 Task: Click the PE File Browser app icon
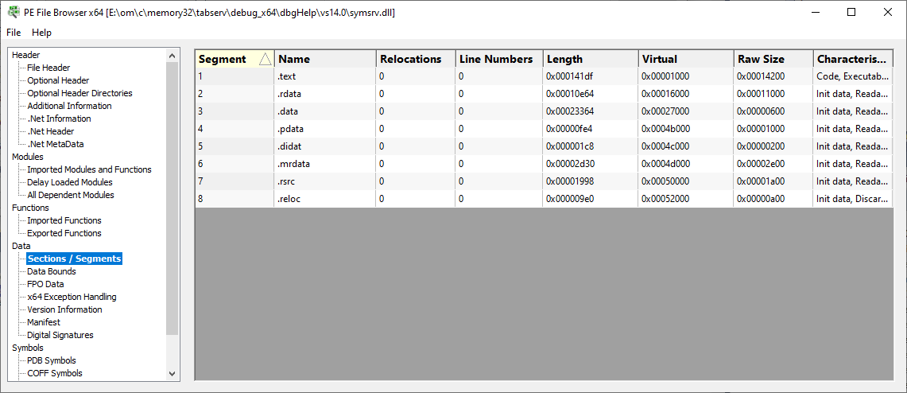(x=13, y=12)
